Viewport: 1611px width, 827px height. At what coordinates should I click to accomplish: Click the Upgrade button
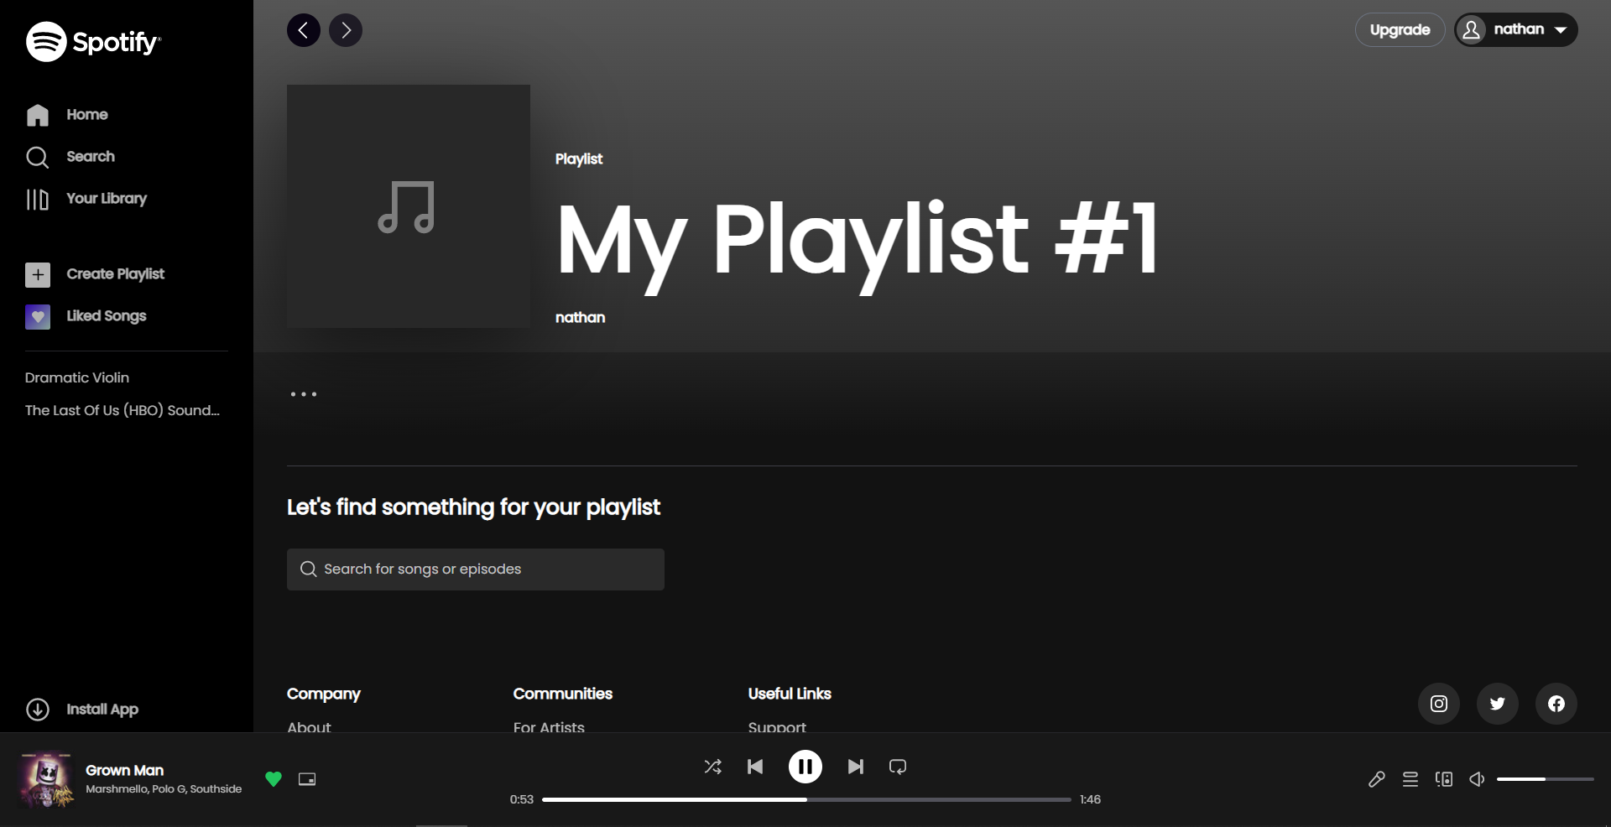(x=1400, y=29)
